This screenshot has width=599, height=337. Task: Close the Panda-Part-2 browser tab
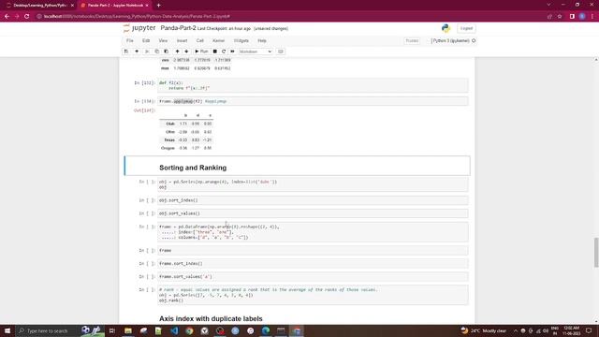147,6
